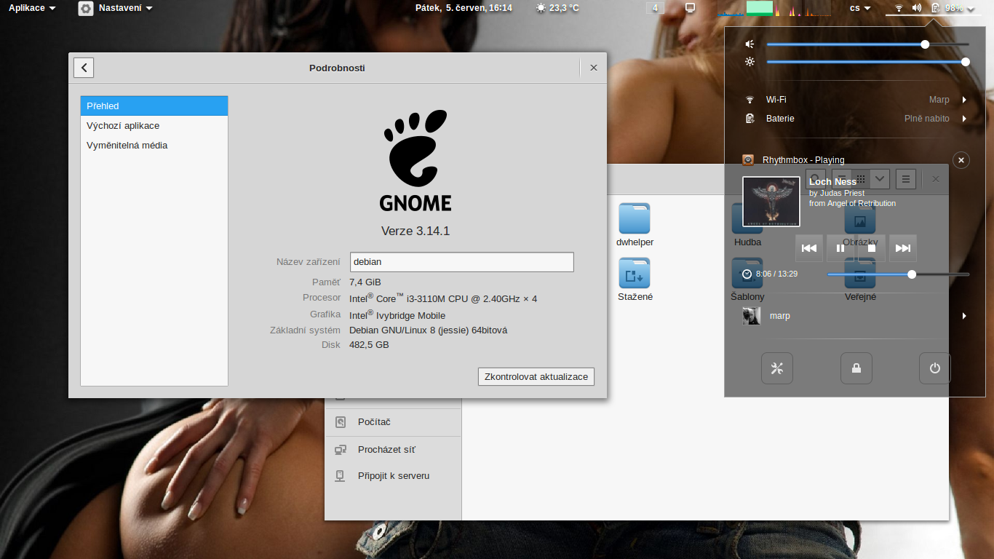This screenshot has height=559, width=994.
Task: Stop the Rhythmbox playback
Action: tap(872, 248)
